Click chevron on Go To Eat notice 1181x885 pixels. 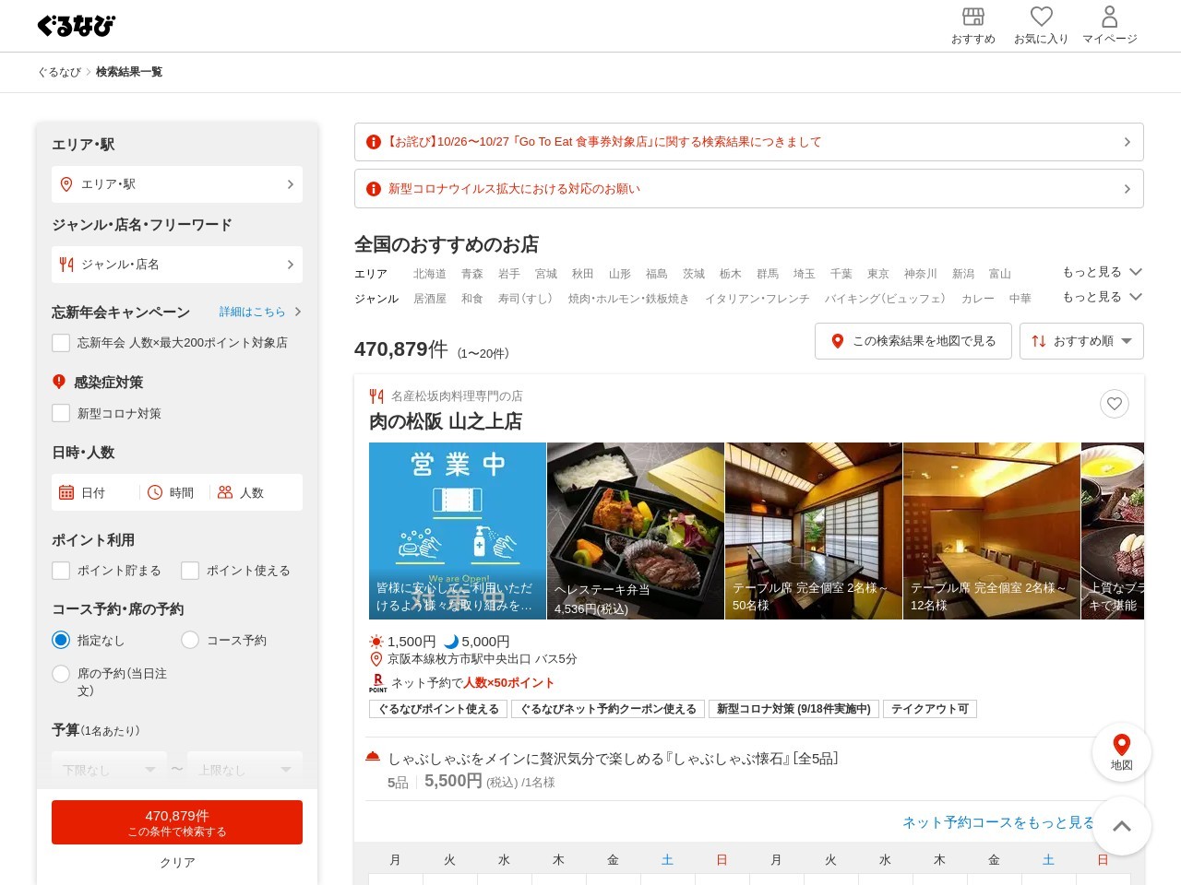(x=1127, y=142)
